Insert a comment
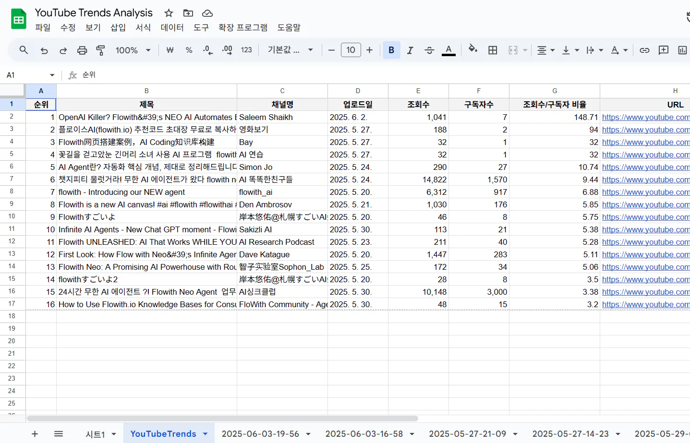The width and height of the screenshot is (690, 443). [x=664, y=50]
